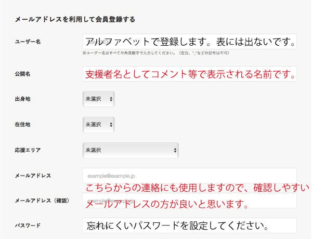The width and height of the screenshot is (312, 239).
Task: Click the ユーザー名 input field
Action: (x=189, y=42)
